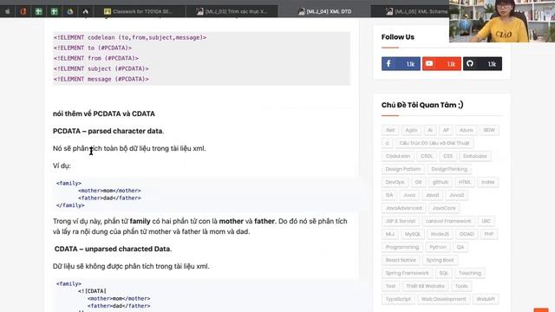Open the Database topic tag

click(475, 156)
